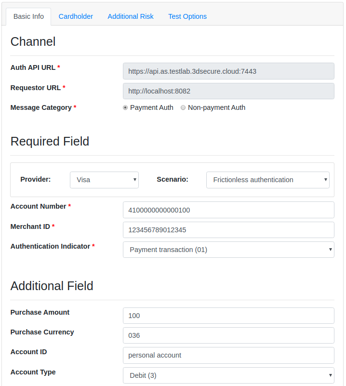Switch to the Cardholder tab
Screen dimensions: 346x386
(76, 16)
